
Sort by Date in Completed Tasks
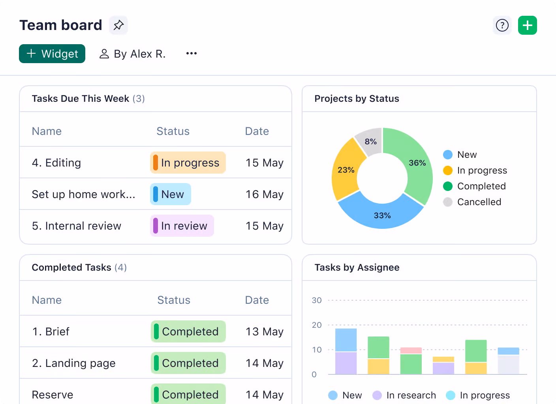pyautogui.click(x=257, y=300)
